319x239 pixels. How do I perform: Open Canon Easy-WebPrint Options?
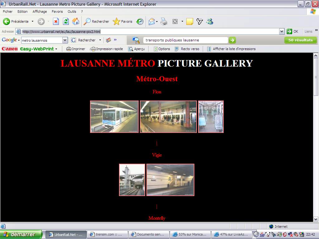(x=161, y=49)
